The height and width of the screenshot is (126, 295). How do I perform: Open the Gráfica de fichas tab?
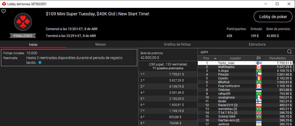[x=177, y=45]
